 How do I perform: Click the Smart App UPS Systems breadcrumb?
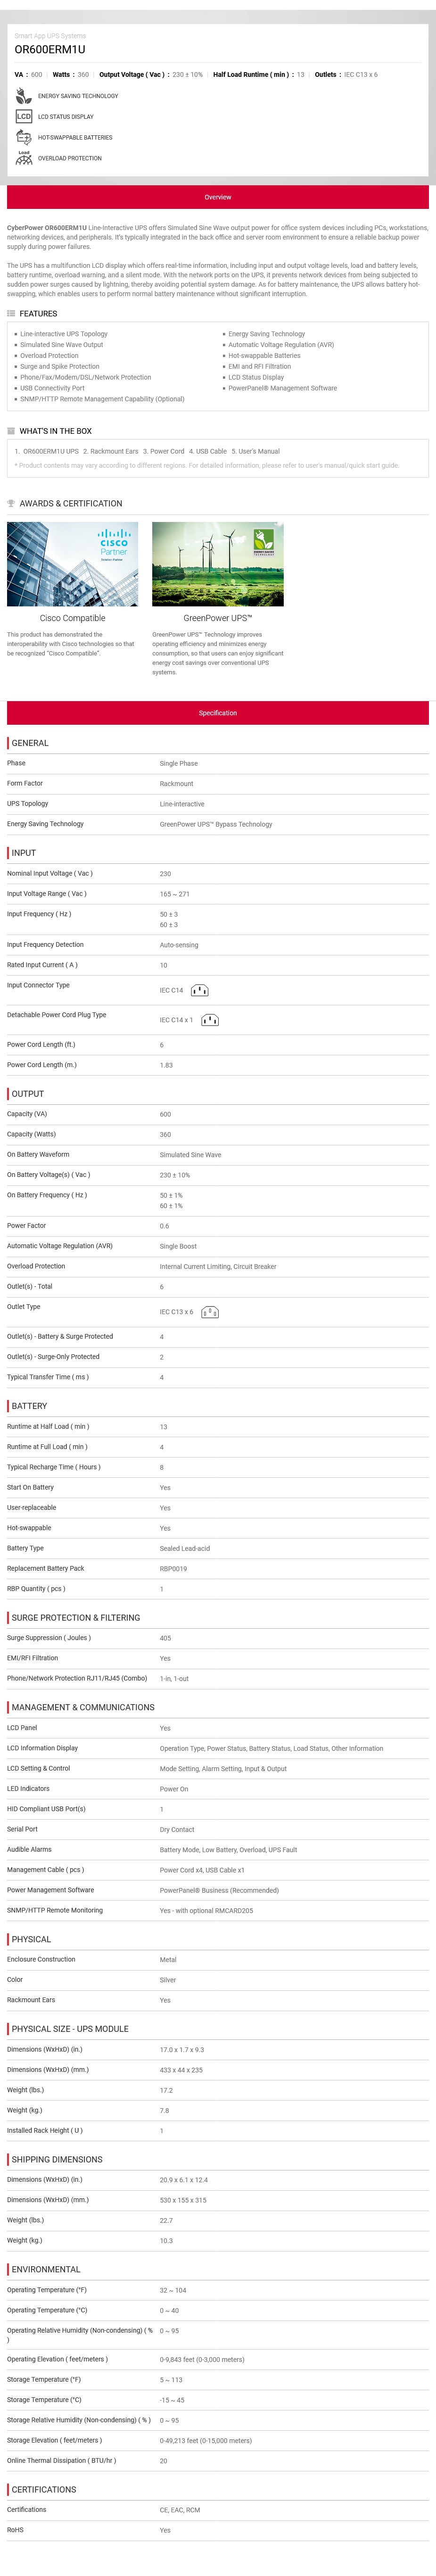pyautogui.click(x=50, y=36)
